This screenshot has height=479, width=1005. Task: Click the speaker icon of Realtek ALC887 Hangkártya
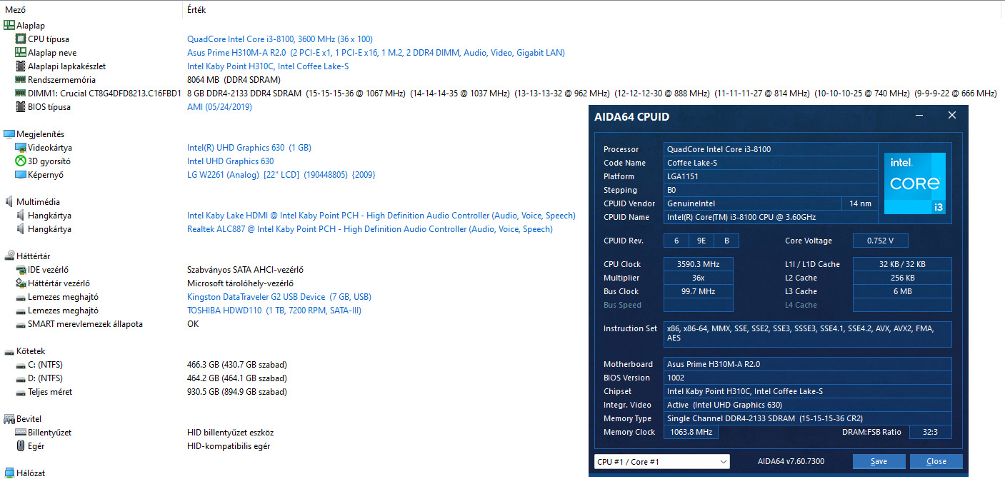point(21,229)
